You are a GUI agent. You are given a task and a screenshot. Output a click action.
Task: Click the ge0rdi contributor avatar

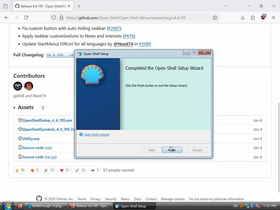18,86
